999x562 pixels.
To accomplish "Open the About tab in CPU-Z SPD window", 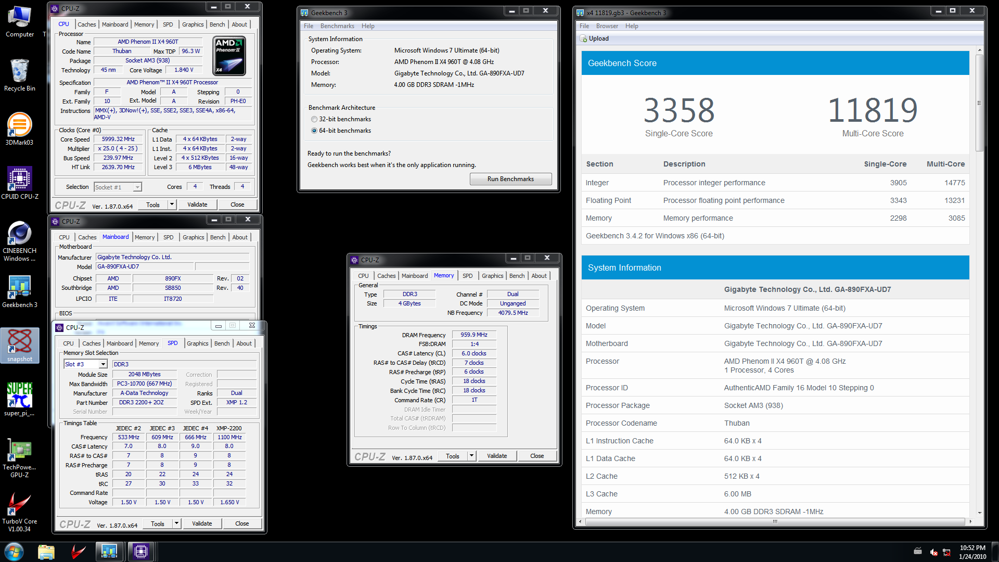I will tap(244, 343).
